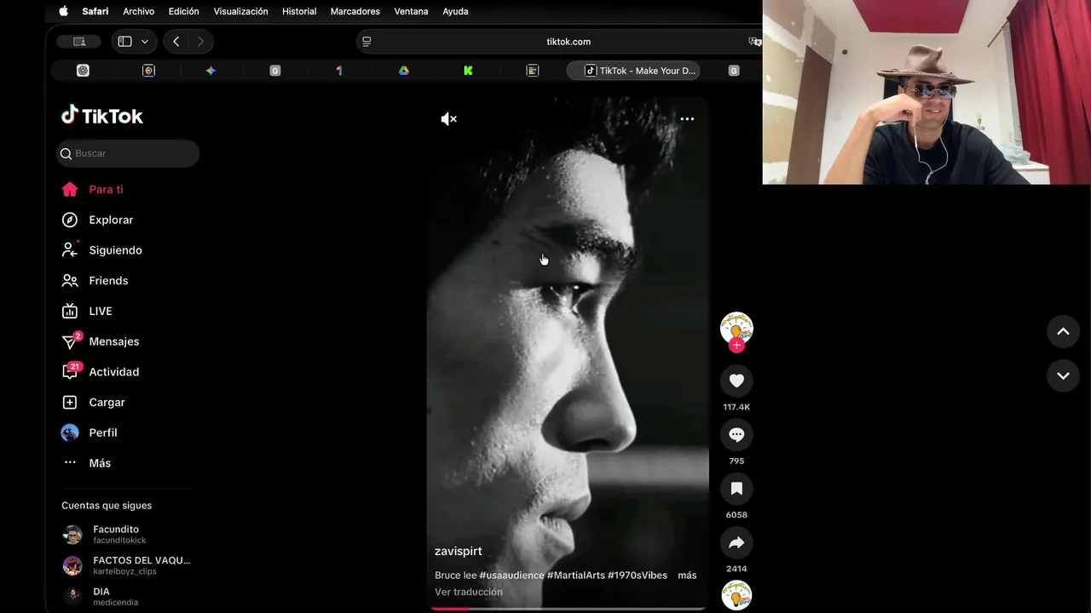Switch to the ChatGPT pinned tab
Image resolution: width=1091 pixels, height=613 pixels.
(83, 71)
